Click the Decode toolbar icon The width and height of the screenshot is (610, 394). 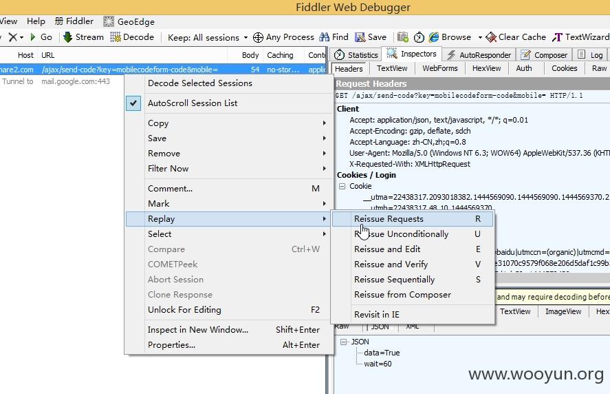click(116, 37)
